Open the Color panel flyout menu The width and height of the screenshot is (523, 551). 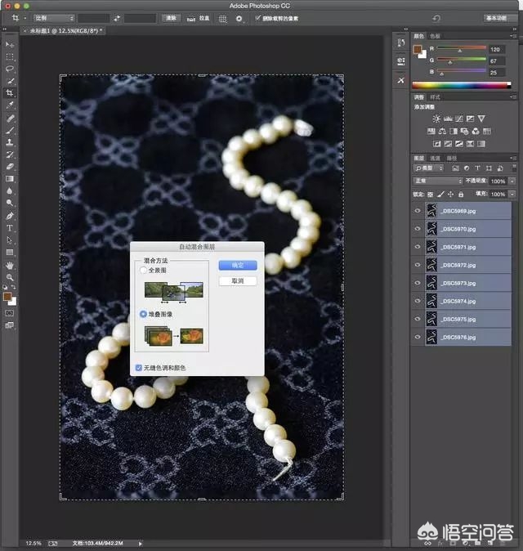pos(513,36)
